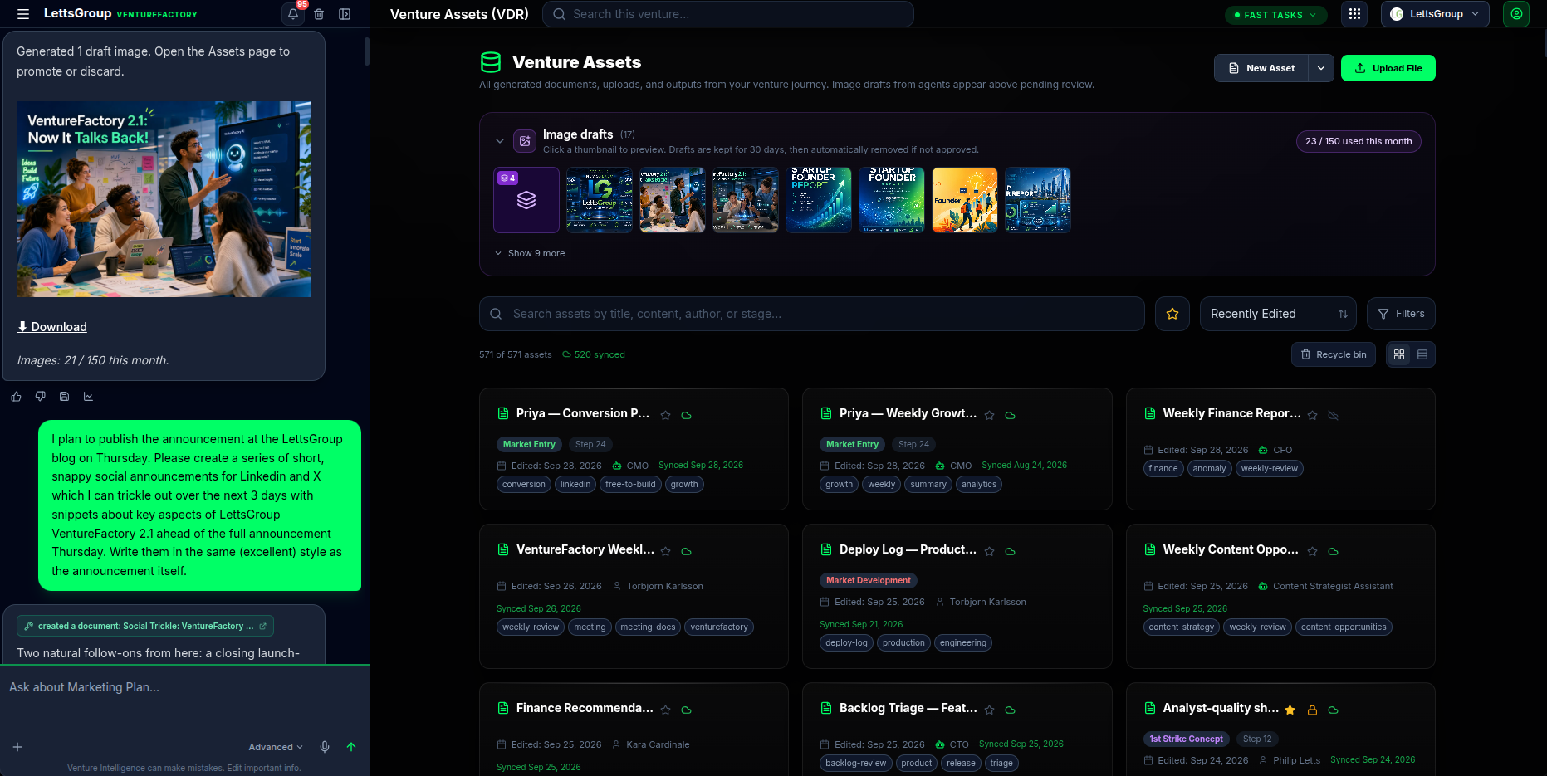Give thumbs down to the response
Image resolution: width=1547 pixels, height=776 pixels.
[40, 397]
